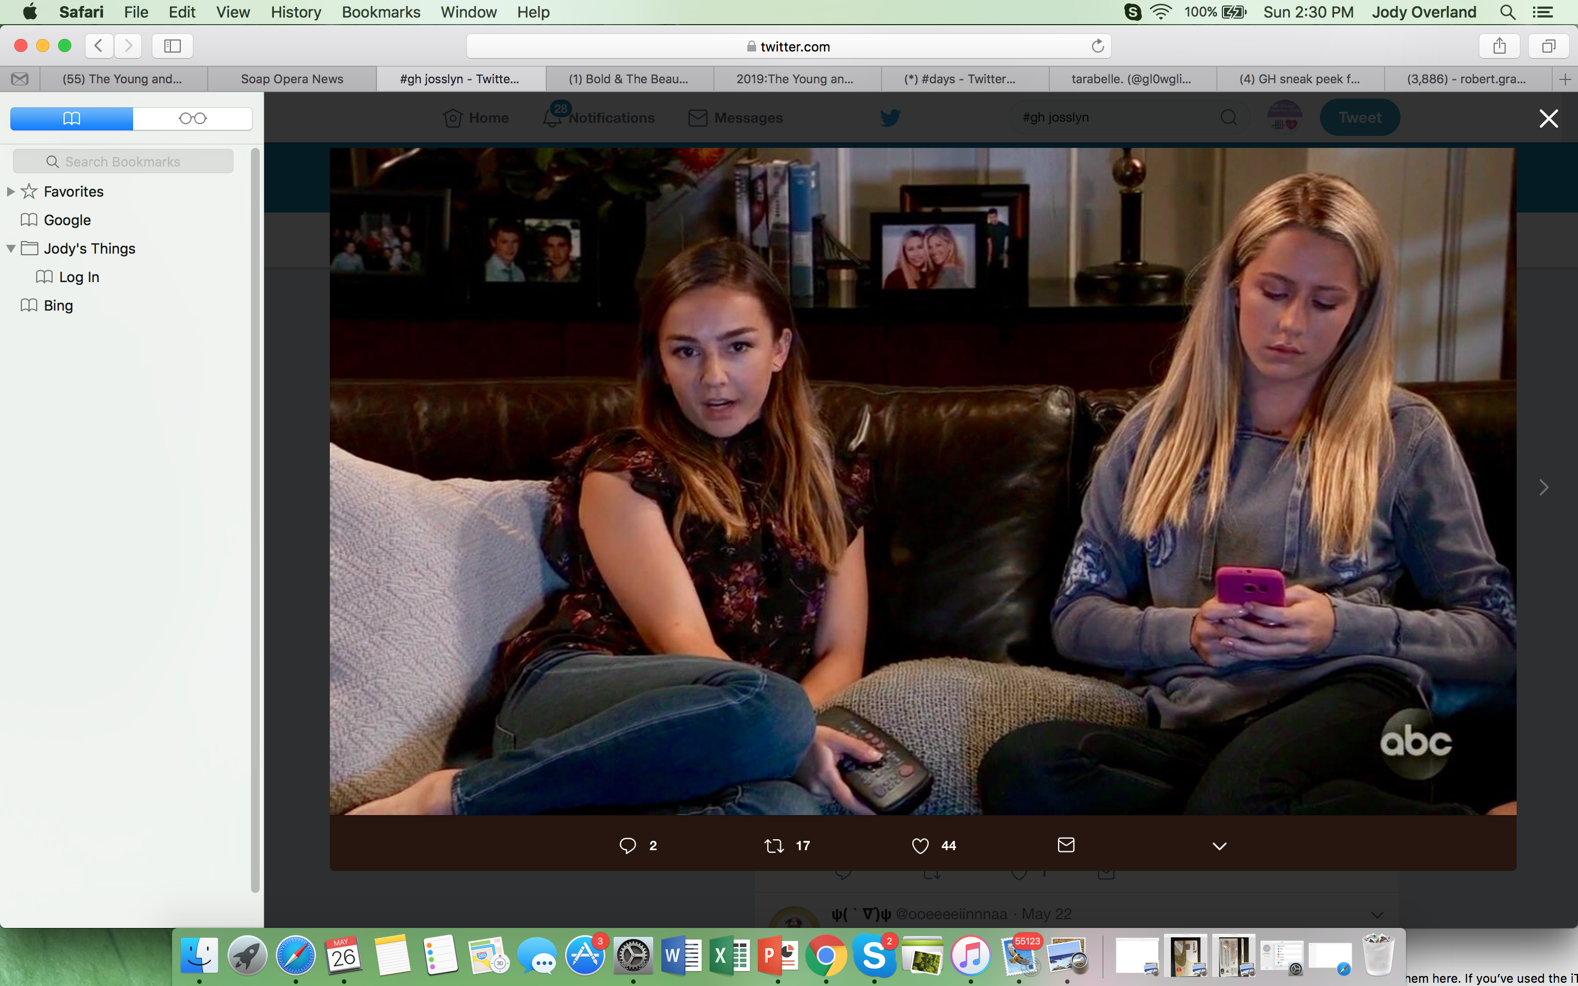
Task: Open System Preferences from the Dock
Action: pos(633,956)
